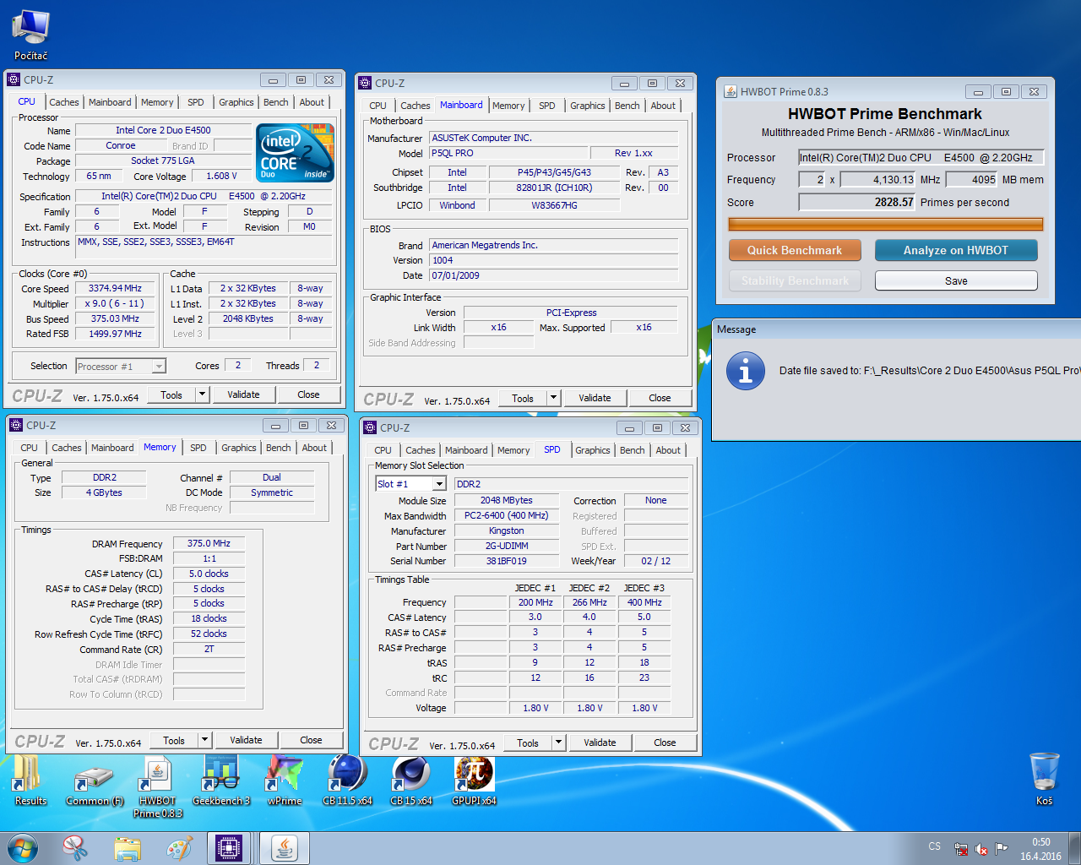Click the Frequency field 4,130.13
Viewport: 1081px width, 865px height.
pyautogui.click(x=877, y=179)
